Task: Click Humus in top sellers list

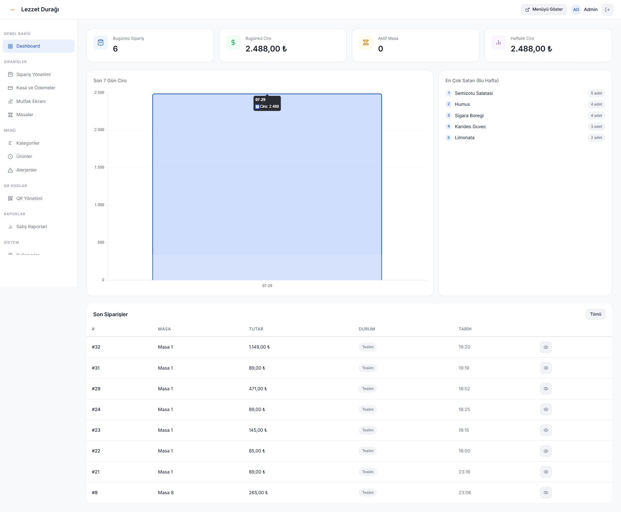Action: 462,104
